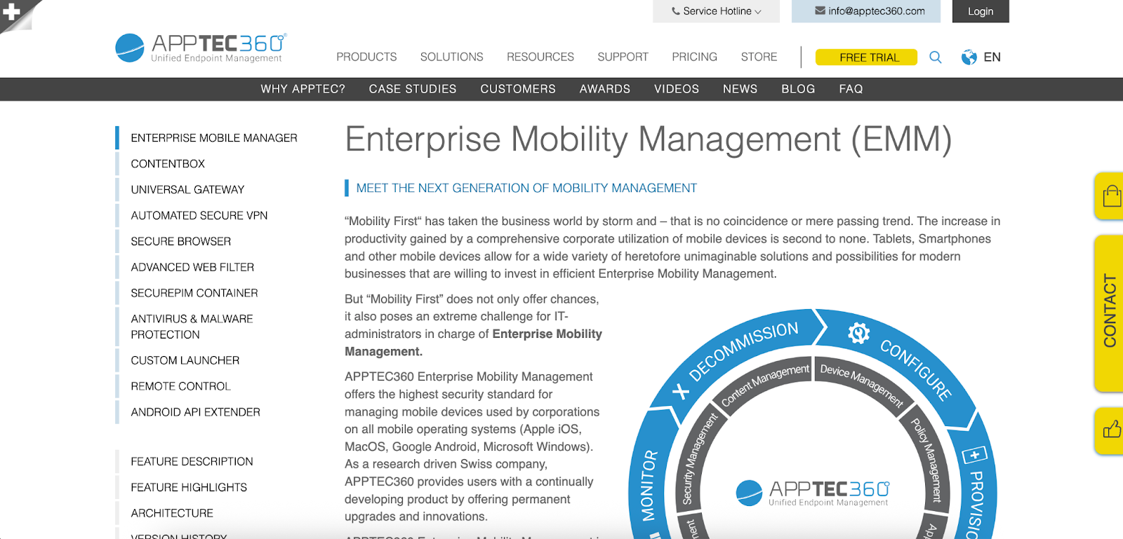Viewport: 1123px width, 539px height.
Task: Click the APPTEC360 logo in header
Action: (201, 48)
